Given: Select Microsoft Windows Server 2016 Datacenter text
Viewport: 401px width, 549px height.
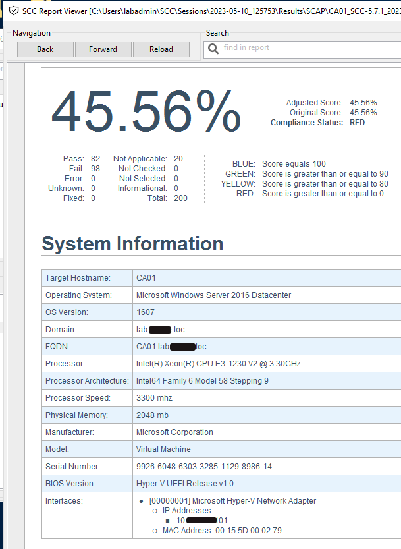Looking at the screenshot, I should pyautogui.click(x=213, y=295).
